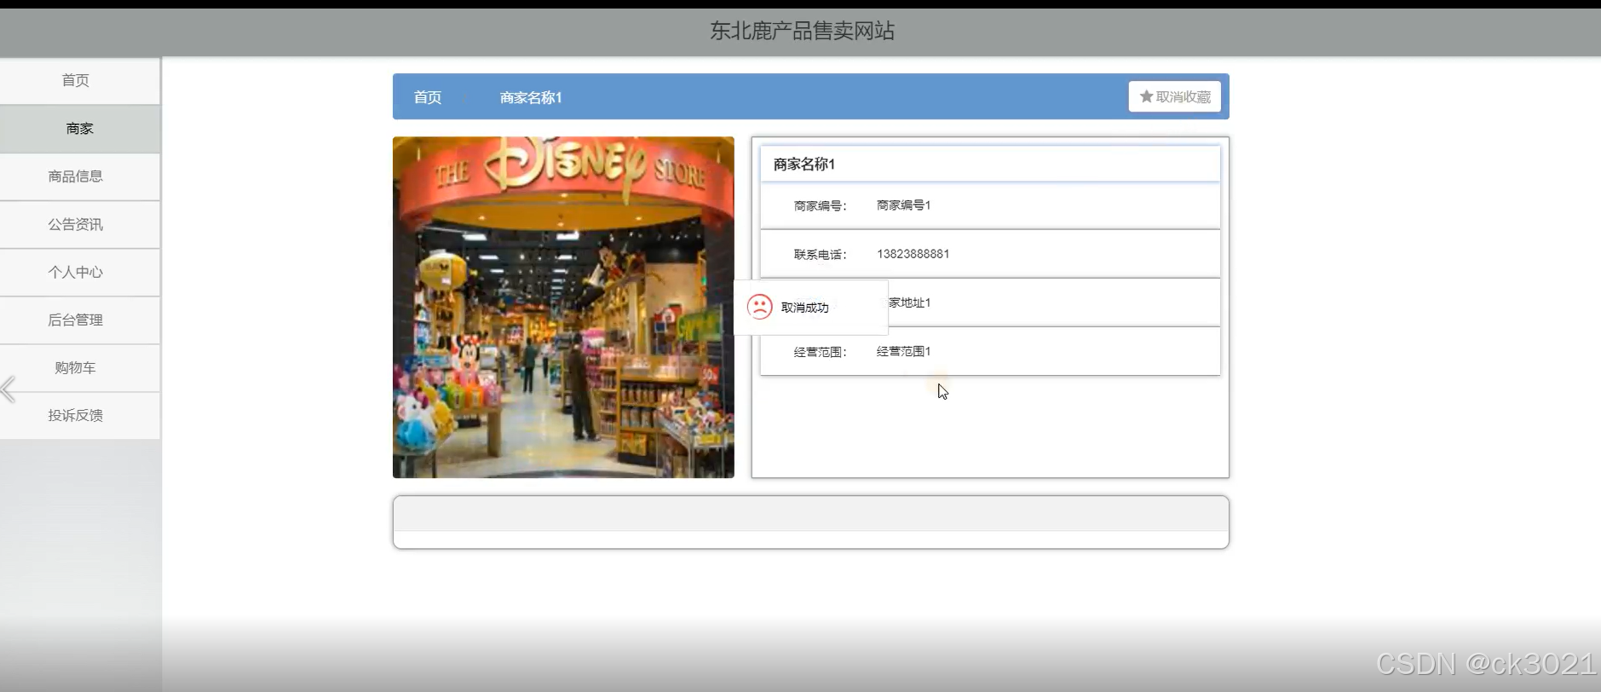The height and width of the screenshot is (692, 1601).
Task: Click phone number 13823888881
Action: point(913,254)
